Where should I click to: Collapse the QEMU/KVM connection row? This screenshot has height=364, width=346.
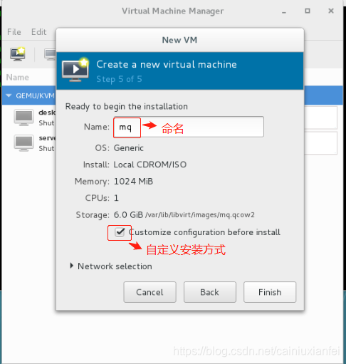(9, 95)
